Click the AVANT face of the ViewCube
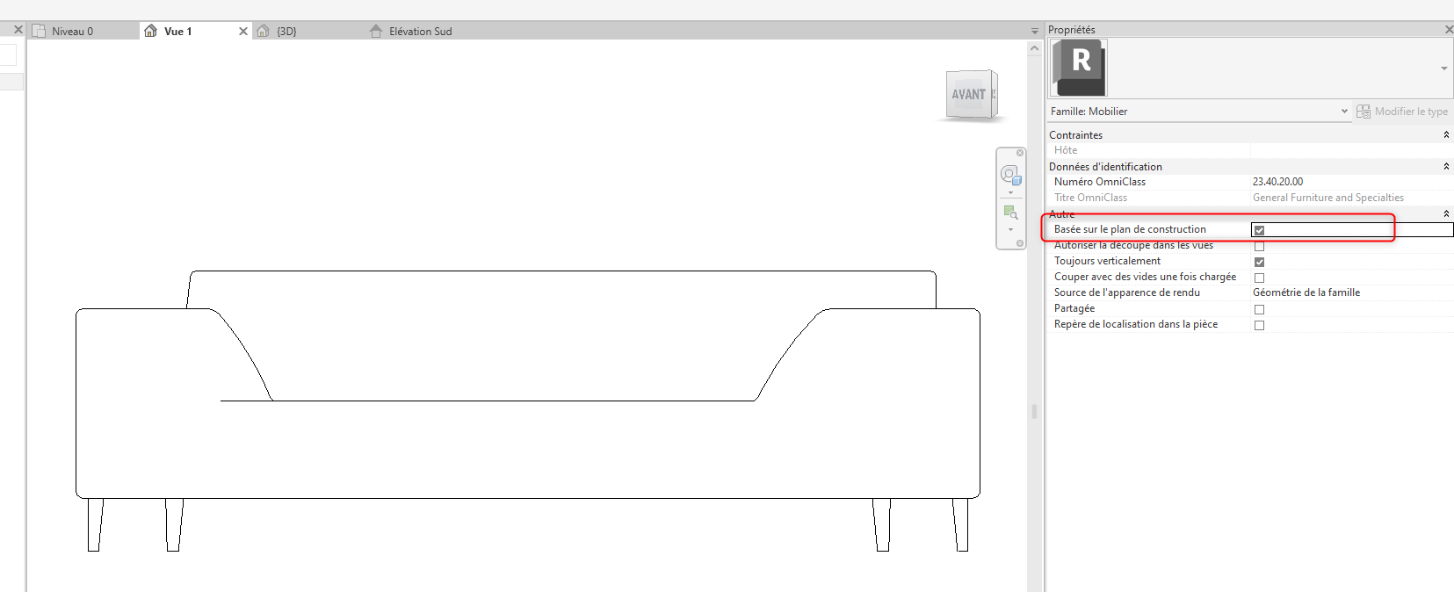This screenshot has height=592, width=1454. click(x=968, y=95)
